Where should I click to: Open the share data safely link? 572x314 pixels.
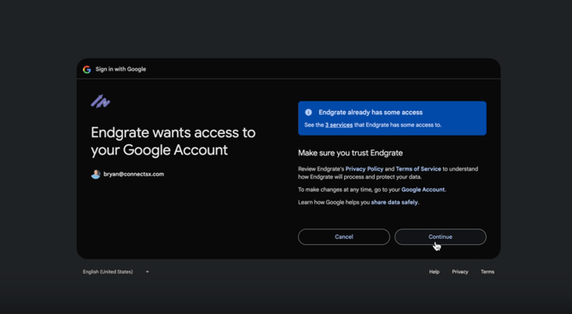[394, 202]
